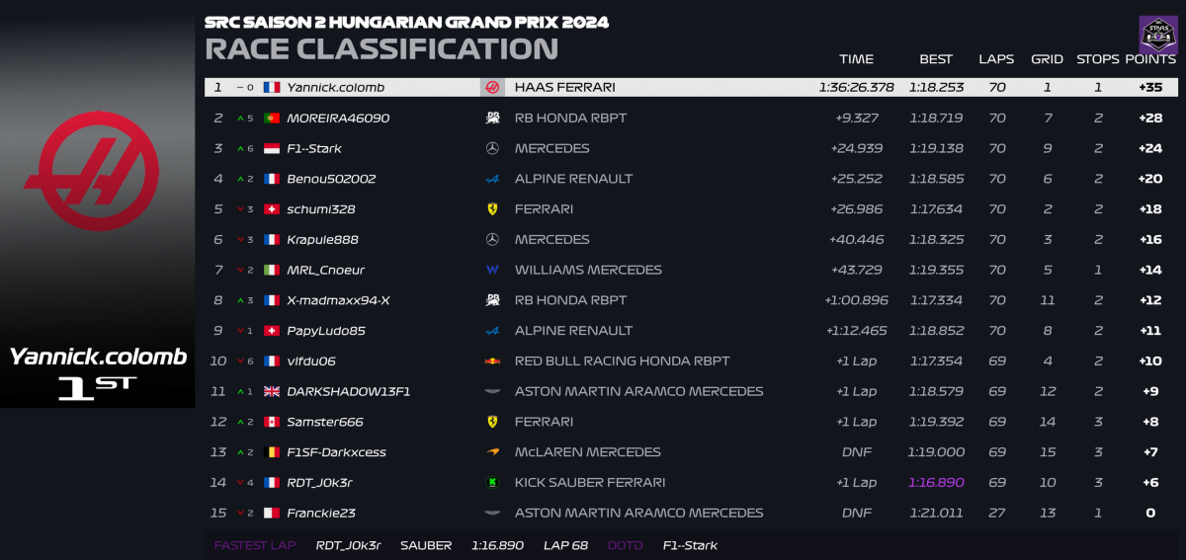
Task: Click the Alpine logo next to Benou502002
Action: coord(492,179)
